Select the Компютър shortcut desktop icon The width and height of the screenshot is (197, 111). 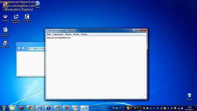coord(16,19)
